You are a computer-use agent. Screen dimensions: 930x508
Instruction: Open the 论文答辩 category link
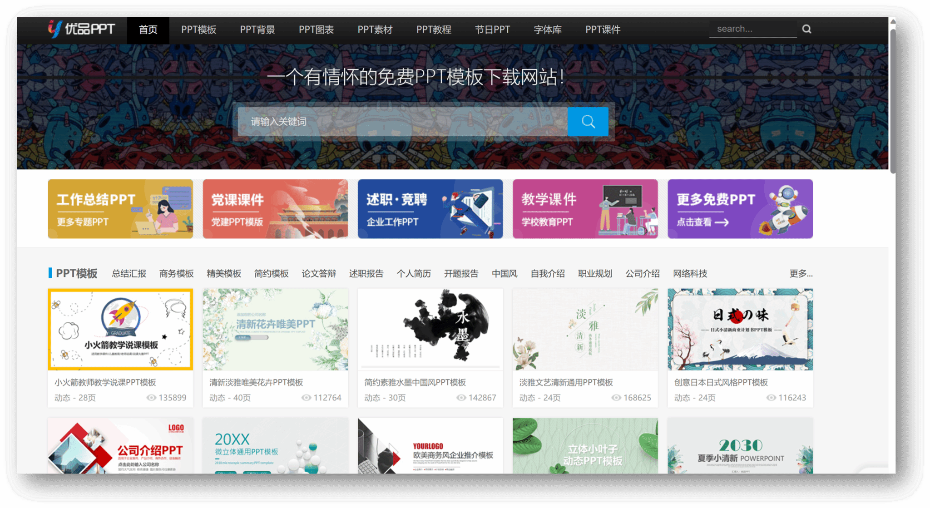(x=319, y=273)
